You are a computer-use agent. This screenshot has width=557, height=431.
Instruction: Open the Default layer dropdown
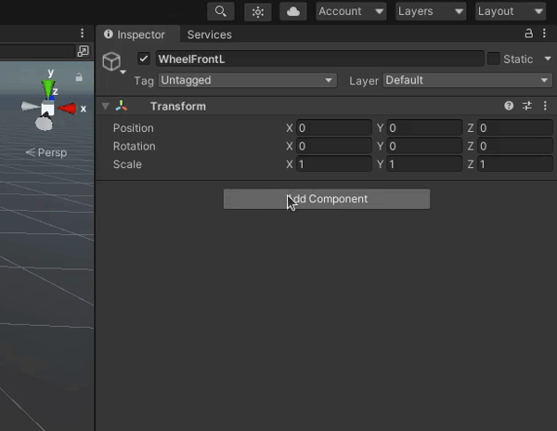coord(467,81)
